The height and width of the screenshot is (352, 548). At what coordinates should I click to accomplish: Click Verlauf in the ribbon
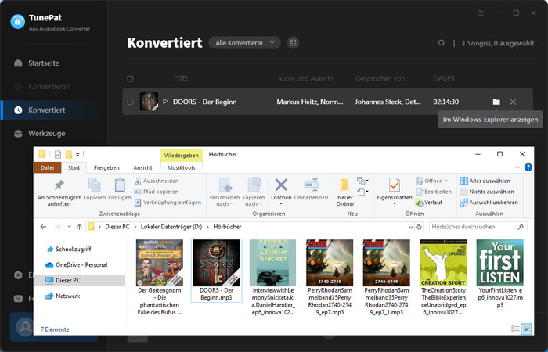click(429, 202)
